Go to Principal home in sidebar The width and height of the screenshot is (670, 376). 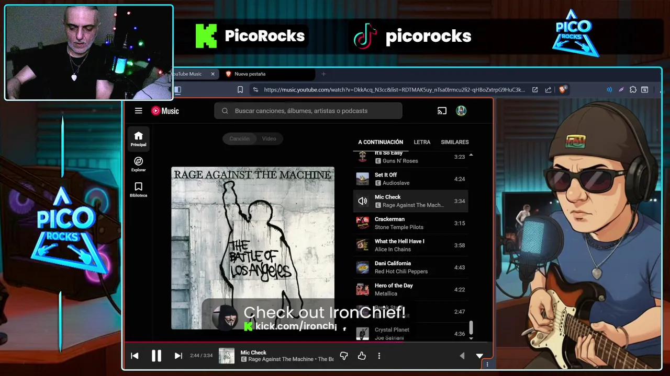coord(139,139)
